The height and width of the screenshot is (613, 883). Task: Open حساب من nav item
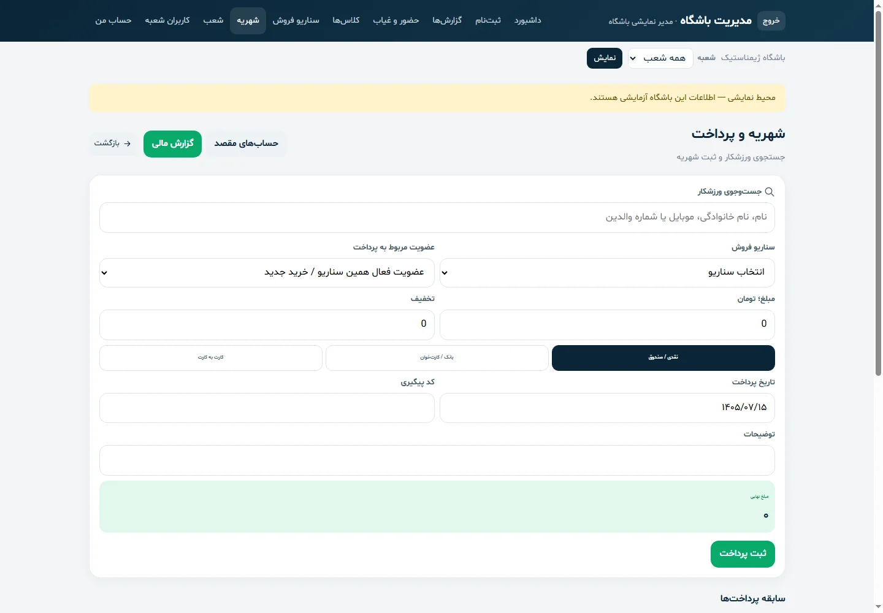coord(113,21)
